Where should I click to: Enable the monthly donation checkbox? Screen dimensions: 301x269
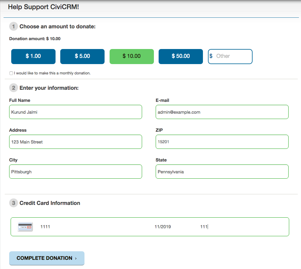pos(11,73)
